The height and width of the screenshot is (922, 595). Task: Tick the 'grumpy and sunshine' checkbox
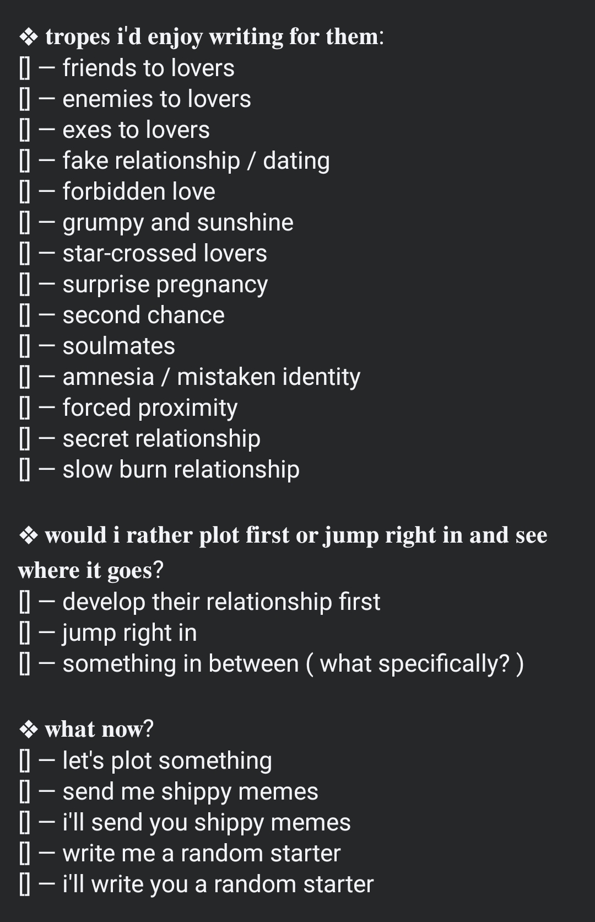point(25,223)
